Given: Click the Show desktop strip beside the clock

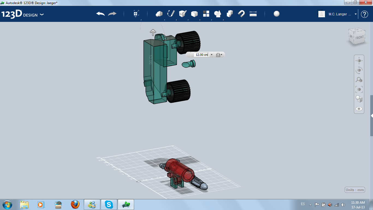Looking at the screenshot, I should 371,205.
